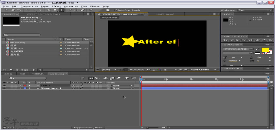The height and width of the screenshot is (130, 275).
Task: Click the Draft 3D icon in timeline
Action: point(97,78)
